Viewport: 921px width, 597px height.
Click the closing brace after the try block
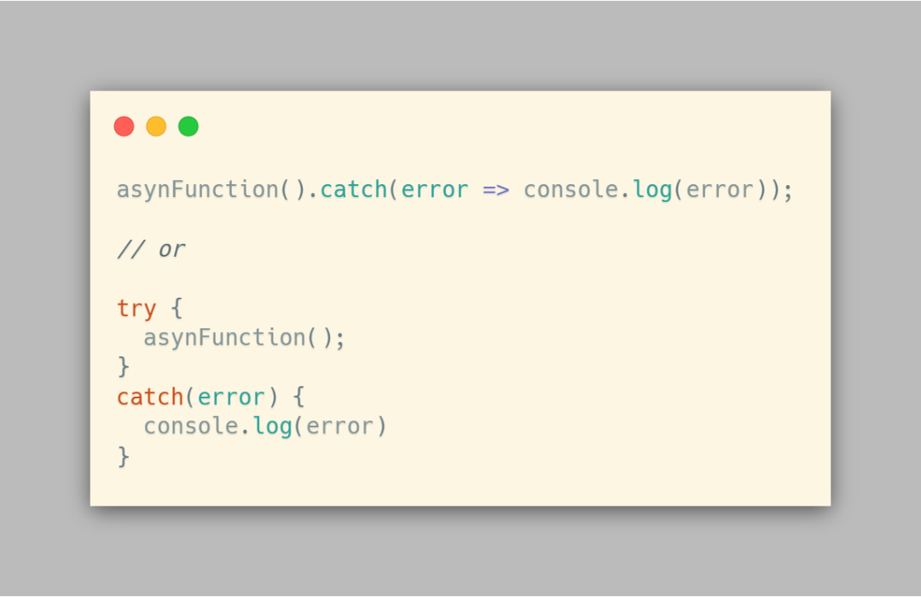point(124,367)
